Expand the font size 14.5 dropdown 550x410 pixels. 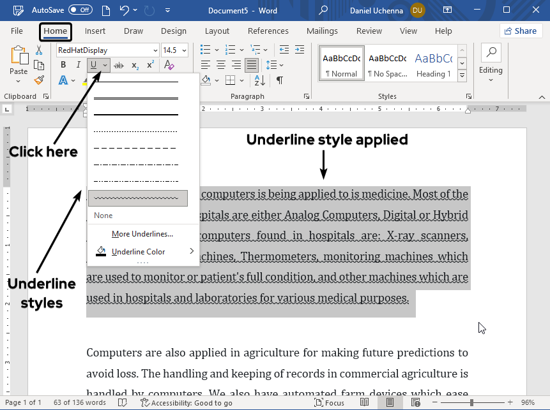pyautogui.click(x=185, y=50)
